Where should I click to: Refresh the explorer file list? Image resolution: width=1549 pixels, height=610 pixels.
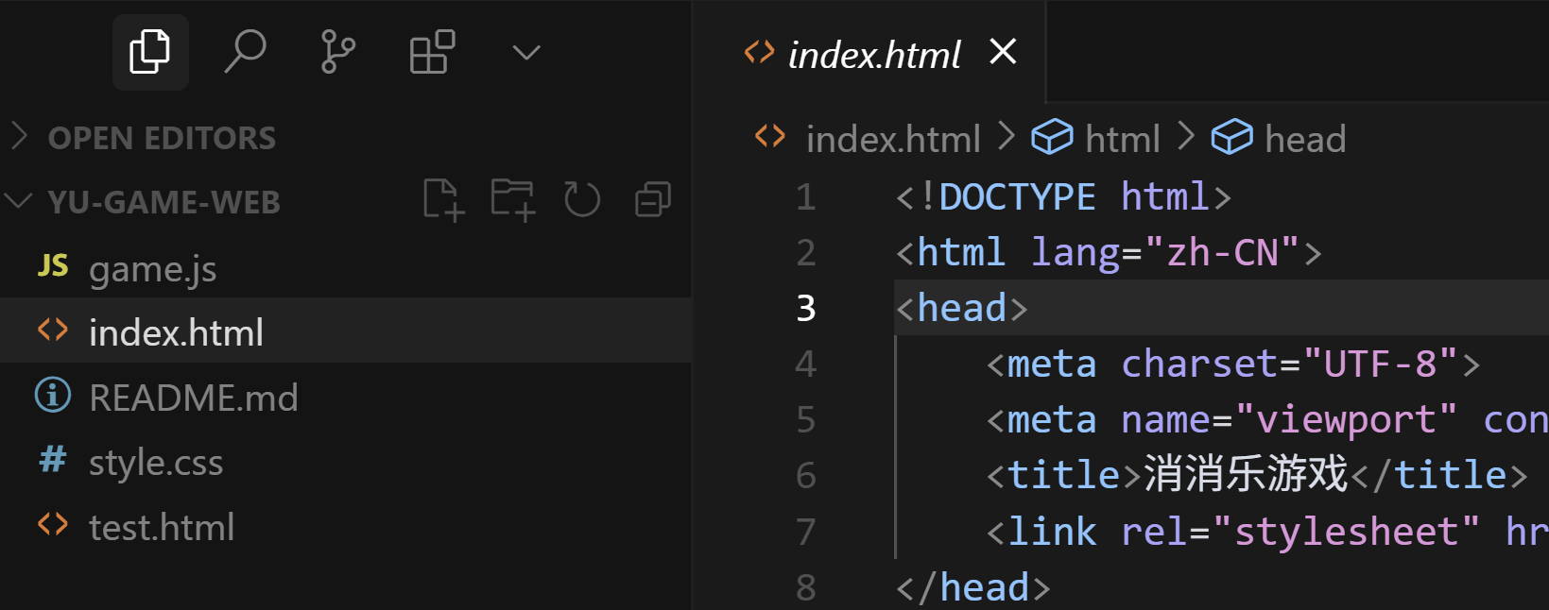pyautogui.click(x=582, y=200)
